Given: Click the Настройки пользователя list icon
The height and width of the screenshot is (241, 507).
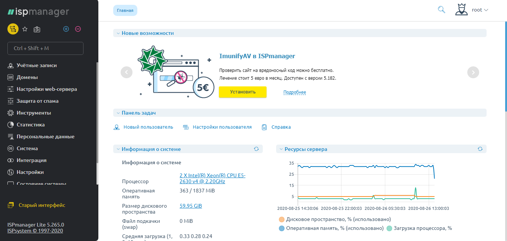Looking at the screenshot, I should coord(186,127).
